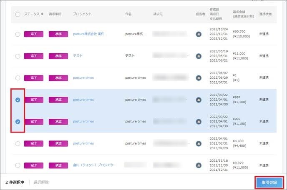This screenshot has height=190, width=287.
Task: Select checkbox of (ライター) プロジェクト row
Action: tap(18, 165)
